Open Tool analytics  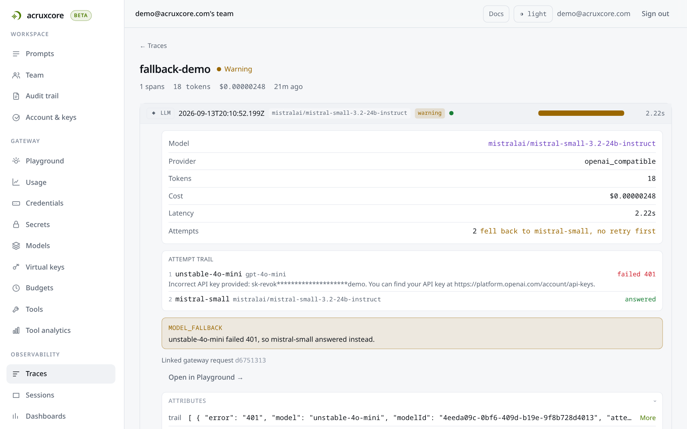pyautogui.click(x=61, y=330)
